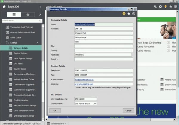Select VAT Rates menu item
Viewport: 179px width, 125px height.
[18, 64]
